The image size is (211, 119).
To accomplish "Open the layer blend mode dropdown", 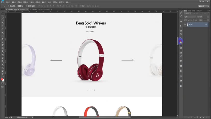I will tap(190, 17).
